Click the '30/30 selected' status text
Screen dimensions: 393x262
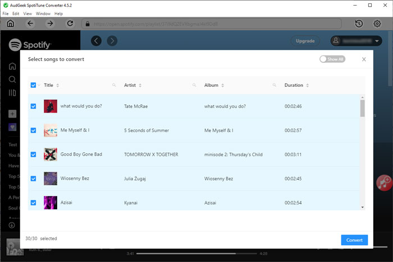click(x=41, y=238)
